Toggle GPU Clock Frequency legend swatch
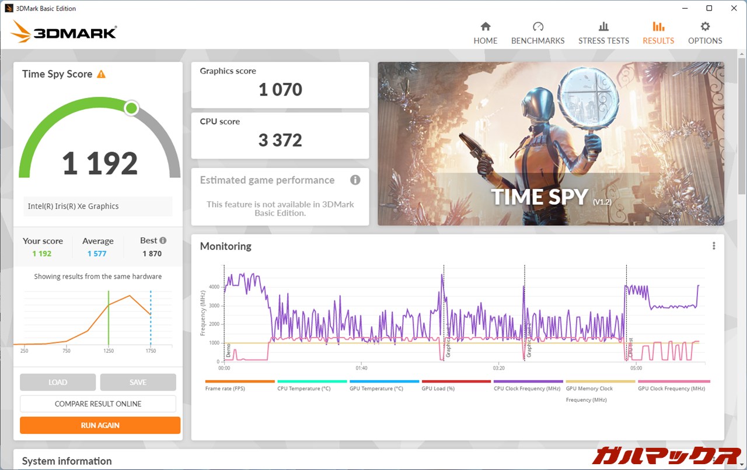The image size is (747, 470). tap(673, 381)
